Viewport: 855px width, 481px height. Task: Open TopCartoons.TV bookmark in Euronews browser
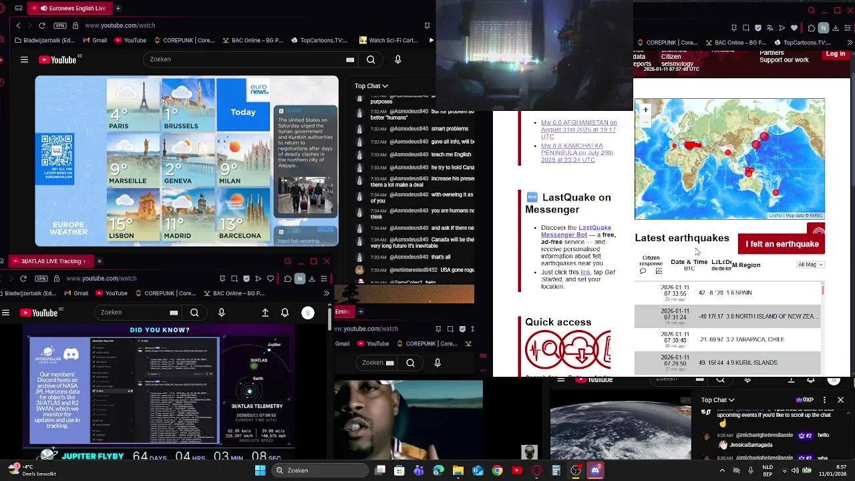[x=319, y=40]
